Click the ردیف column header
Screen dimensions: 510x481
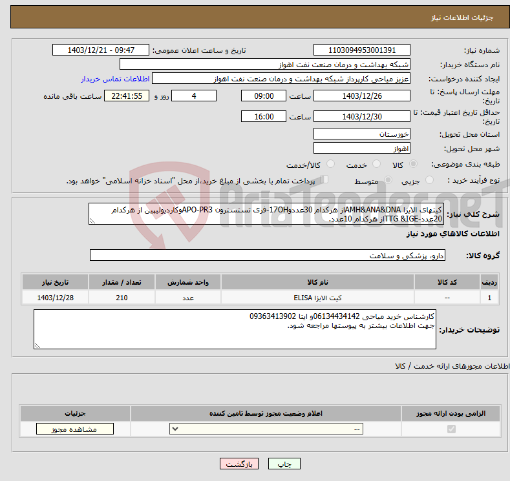click(x=489, y=282)
